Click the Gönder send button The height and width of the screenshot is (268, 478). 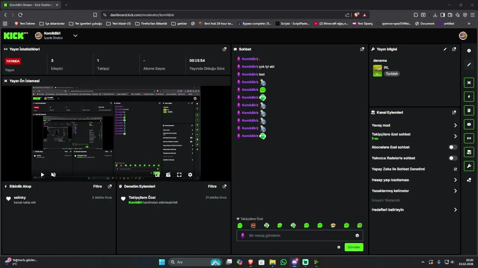(x=354, y=247)
